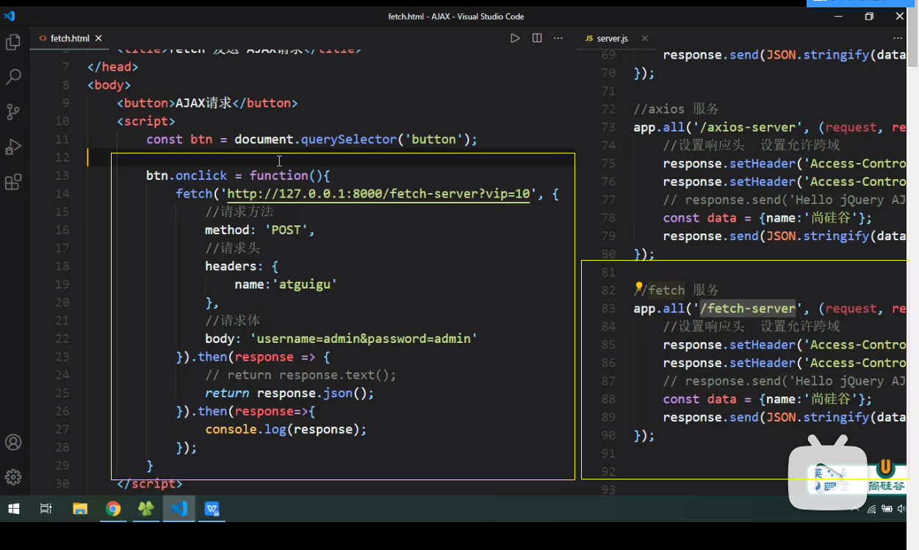Viewport: 919px width, 550px height.
Task: Show code actions lightbulb on line 82
Action: coord(638,287)
